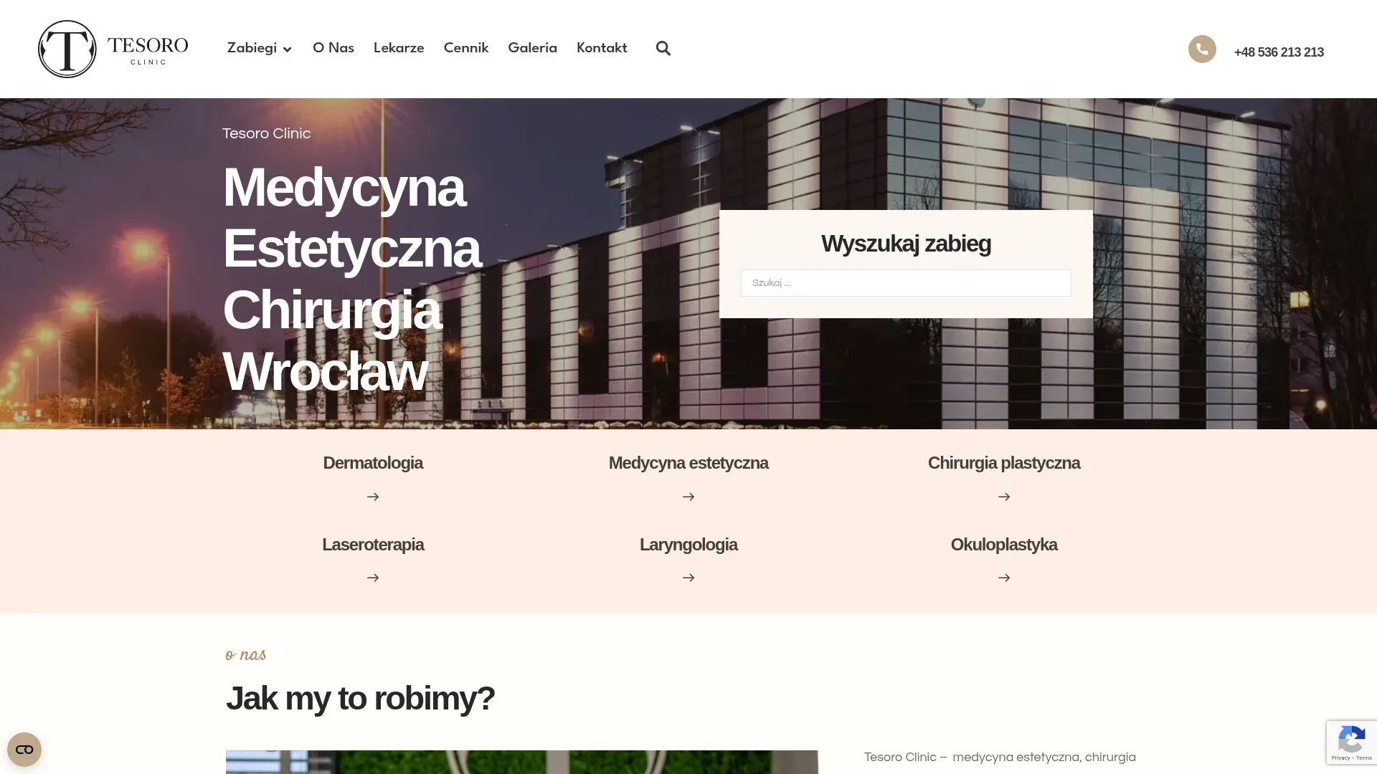
Task: Open the search magnifier icon
Action: pyautogui.click(x=662, y=48)
